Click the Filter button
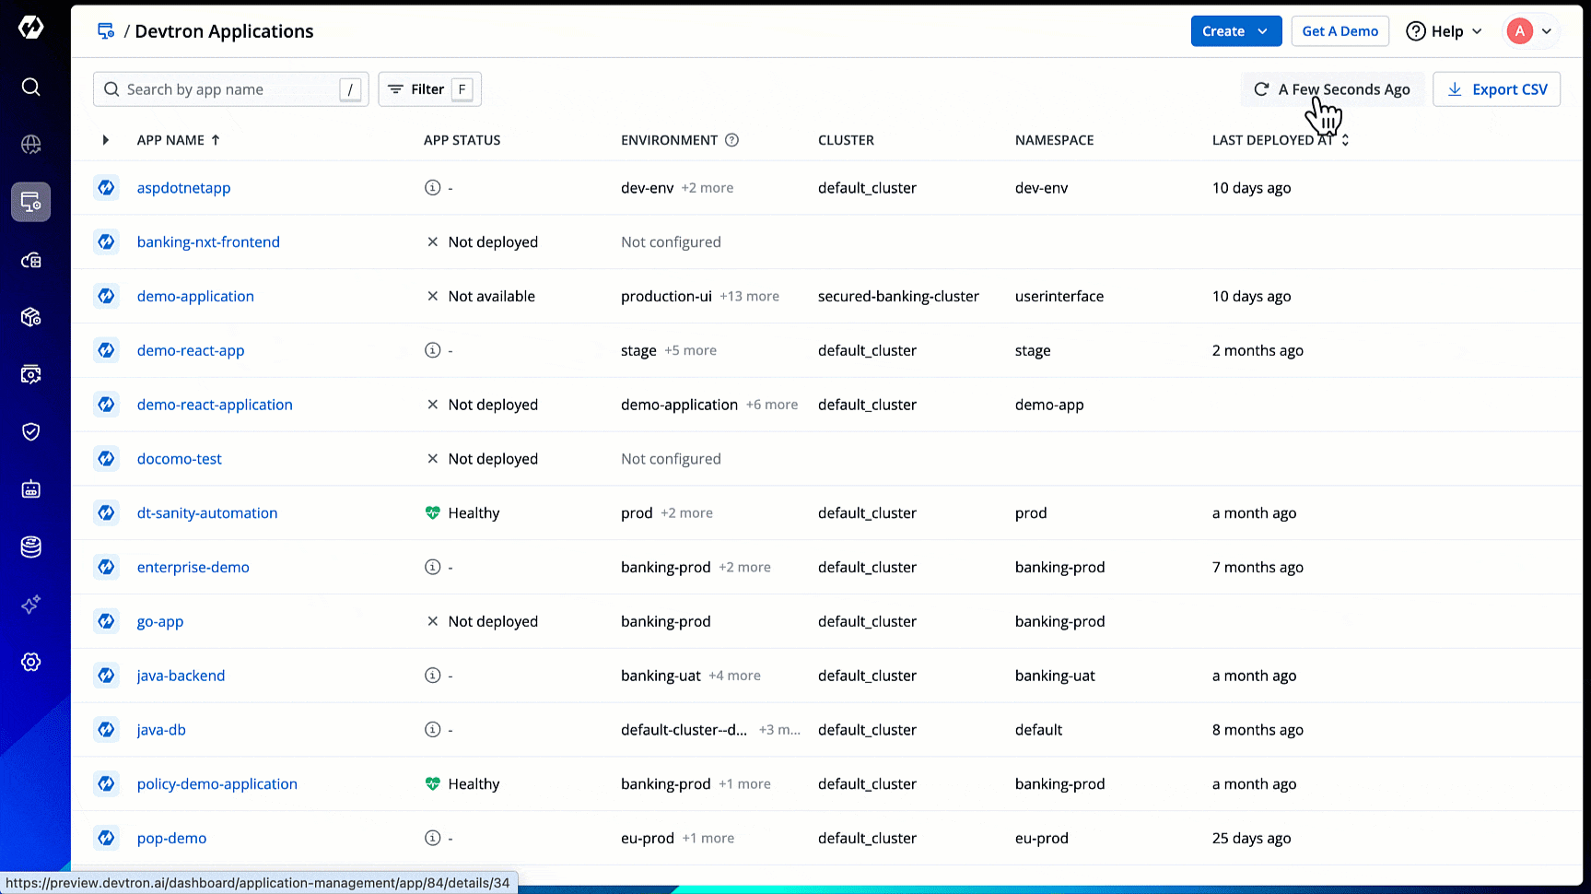Screen dimensions: 1591x894 (x=429, y=89)
